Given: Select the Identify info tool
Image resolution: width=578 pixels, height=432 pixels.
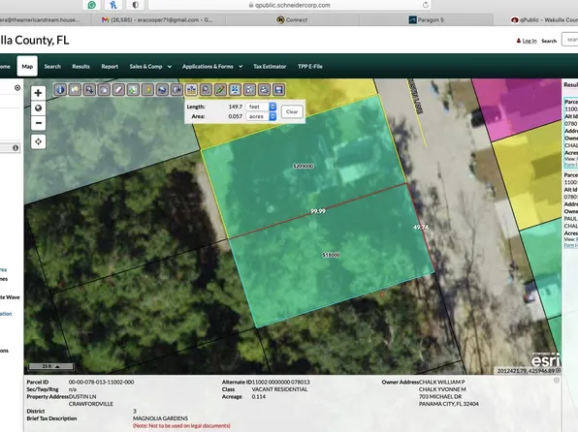Looking at the screenshot, I should [60, 89].
